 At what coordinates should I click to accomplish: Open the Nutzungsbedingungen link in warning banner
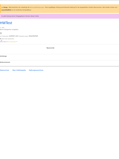pyautogui.click(x=37, y=7)
